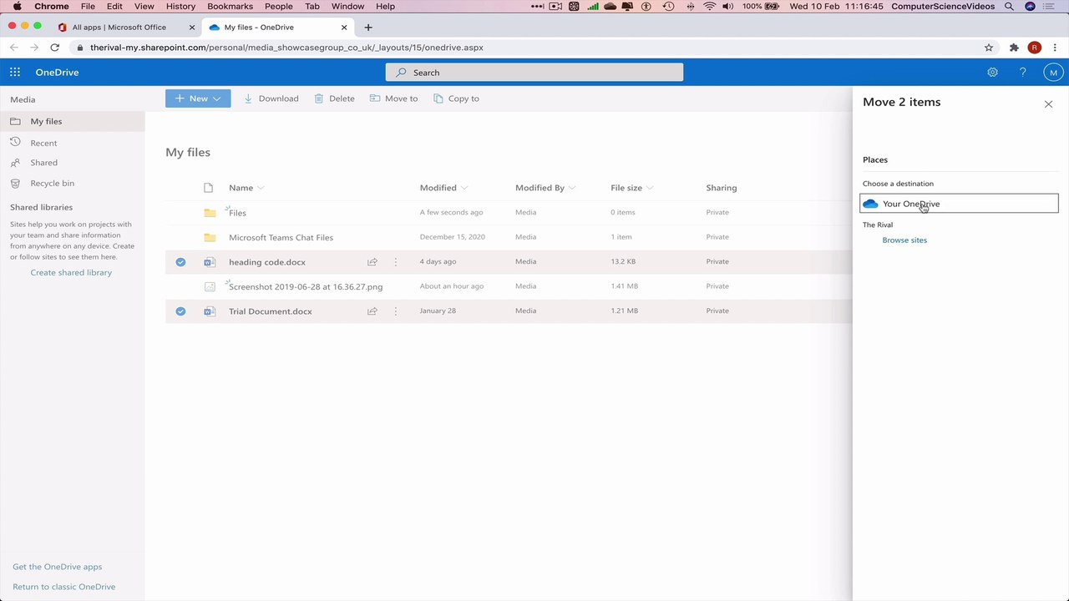Screen dimensions: 1069x601
Task: Click Create shared library link
Action: [71, 273]
